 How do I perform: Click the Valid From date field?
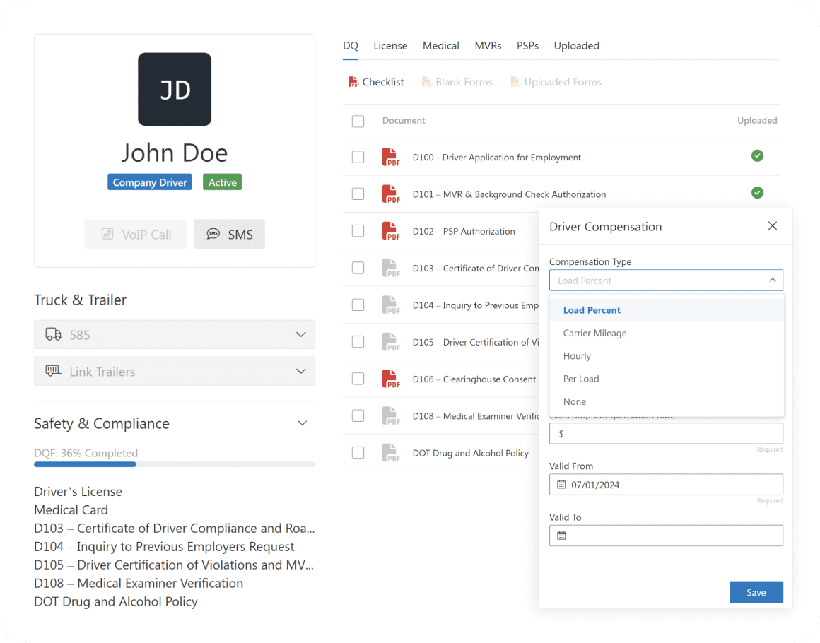[666, 485]
